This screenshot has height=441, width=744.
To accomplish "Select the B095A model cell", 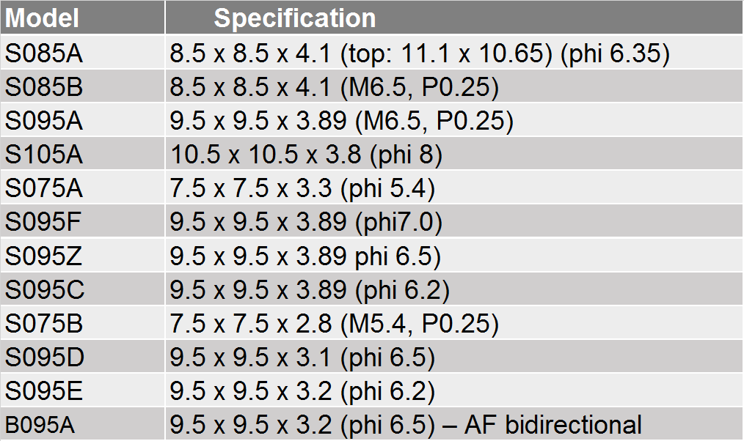I will pyautogui.click(x=83, y=424).
